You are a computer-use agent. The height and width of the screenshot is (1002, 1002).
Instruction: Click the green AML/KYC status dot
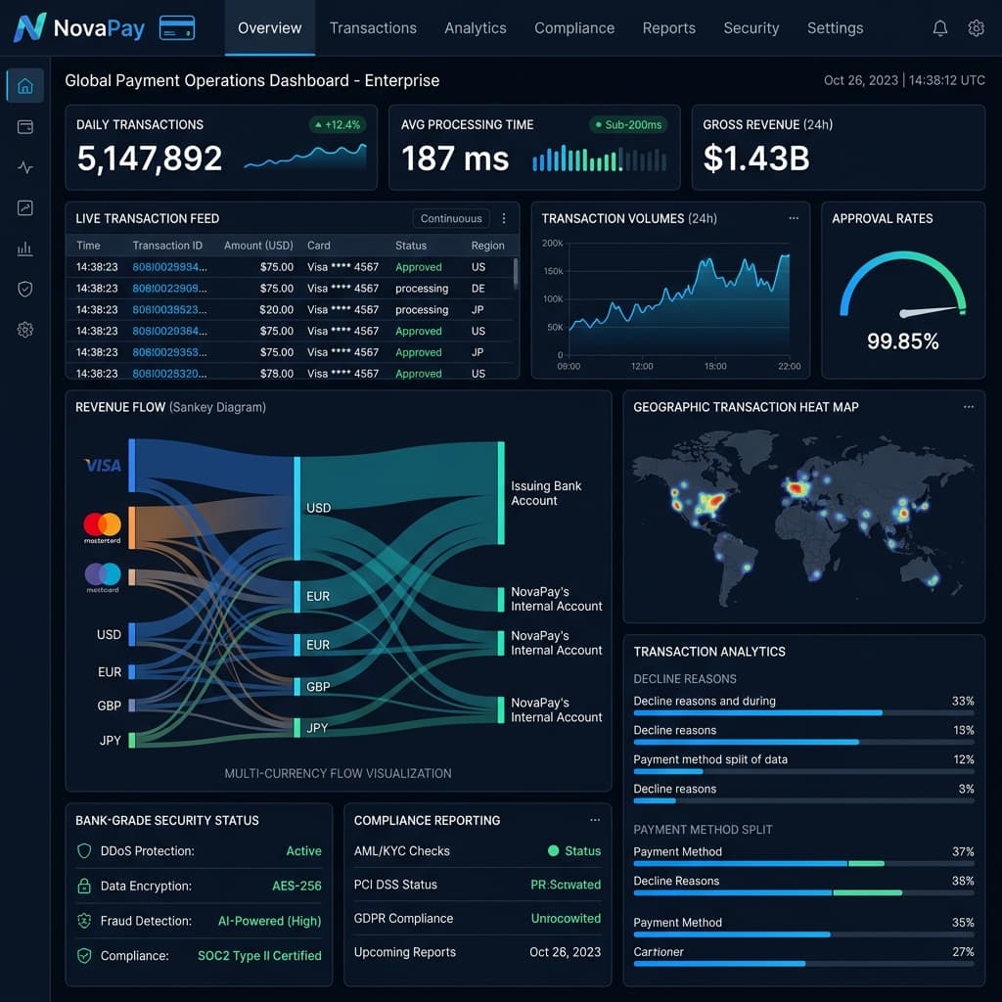coord(554,850)
